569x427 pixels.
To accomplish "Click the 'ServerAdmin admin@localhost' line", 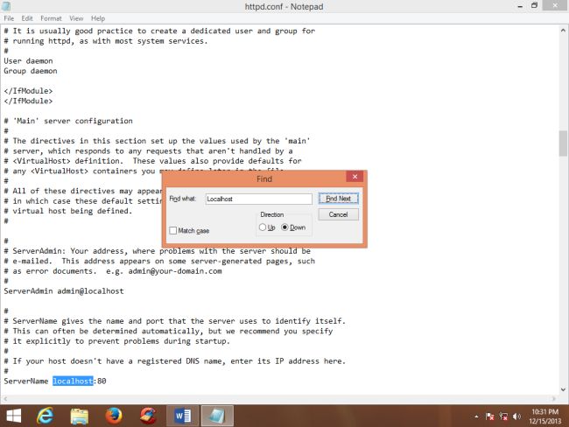I will click(x=64, y=291).
